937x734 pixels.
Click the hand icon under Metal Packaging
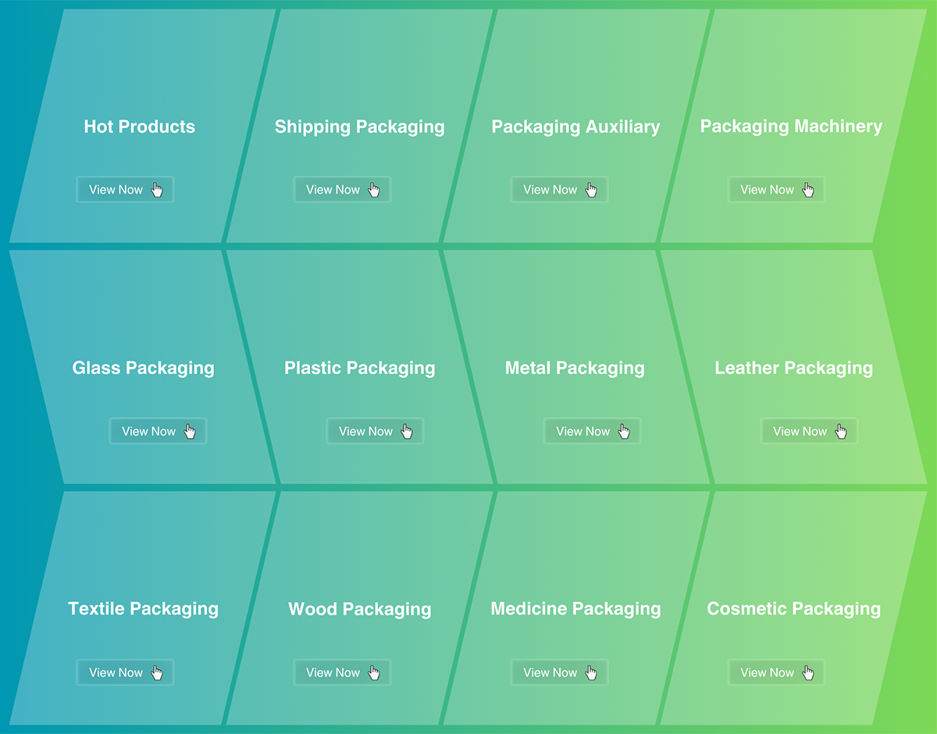(x=624, y=431)
